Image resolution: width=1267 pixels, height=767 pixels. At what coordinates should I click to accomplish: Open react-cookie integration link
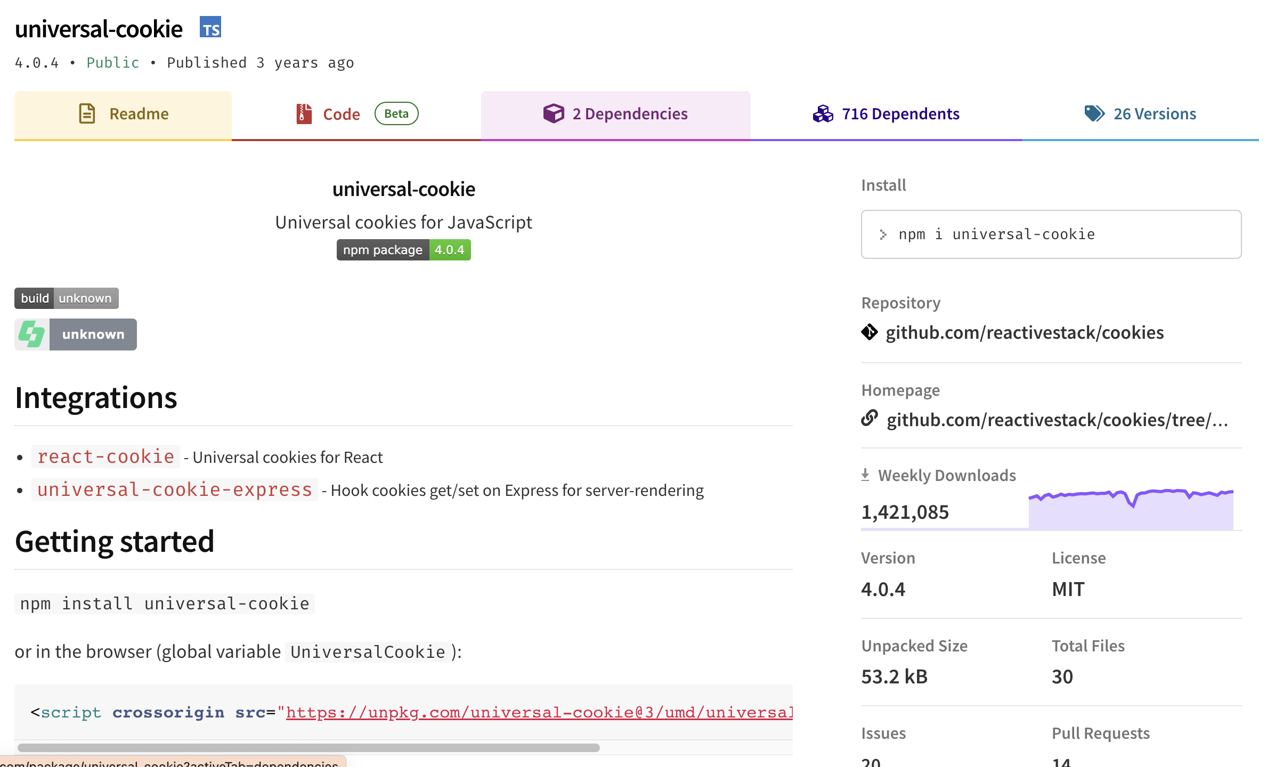click(105, 456)
